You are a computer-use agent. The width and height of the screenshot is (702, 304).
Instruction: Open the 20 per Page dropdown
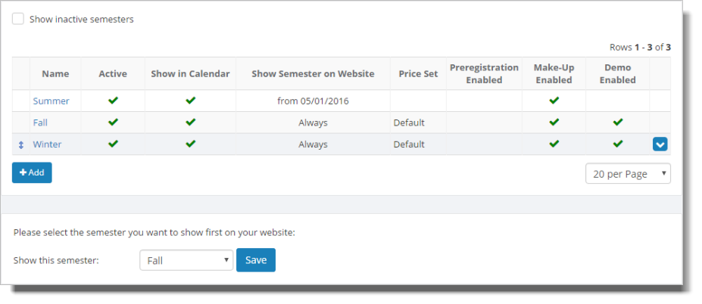click(628, 173)
